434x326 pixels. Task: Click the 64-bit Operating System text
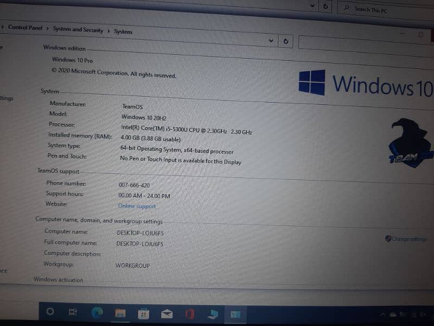point(177,150)
